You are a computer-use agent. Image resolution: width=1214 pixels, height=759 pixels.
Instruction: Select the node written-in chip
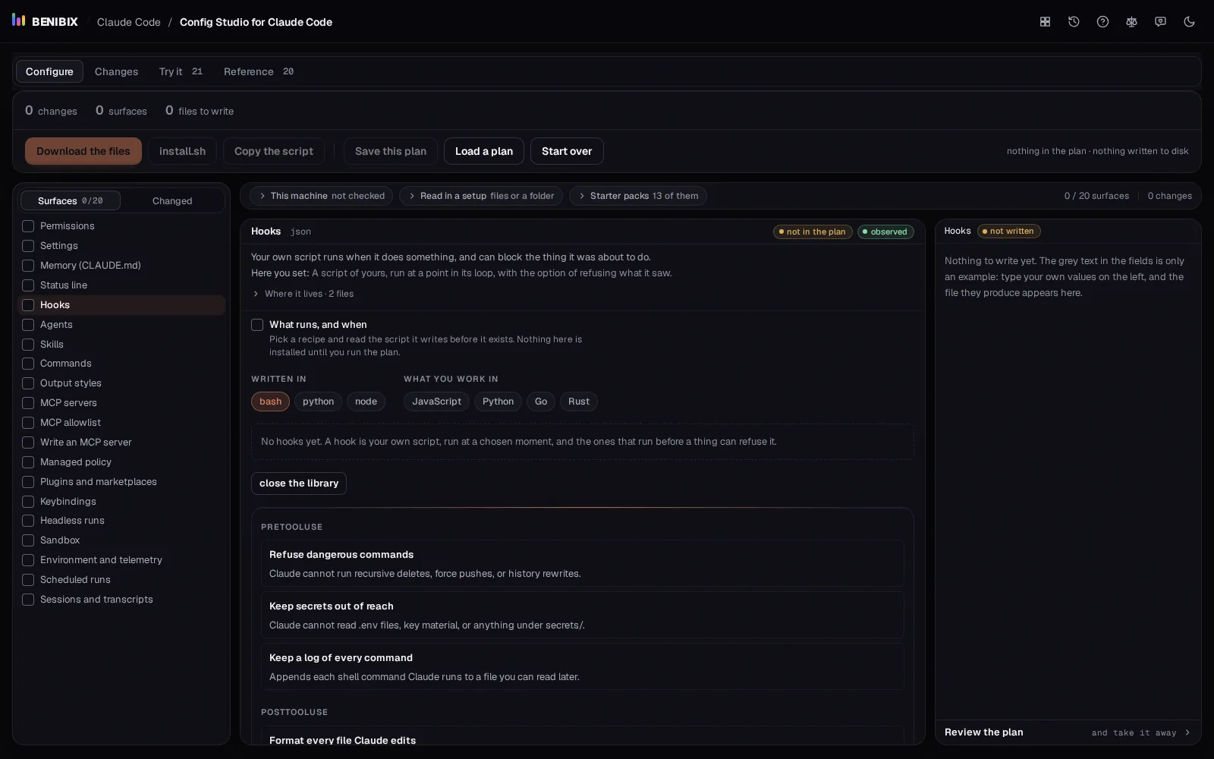point(366,402)
